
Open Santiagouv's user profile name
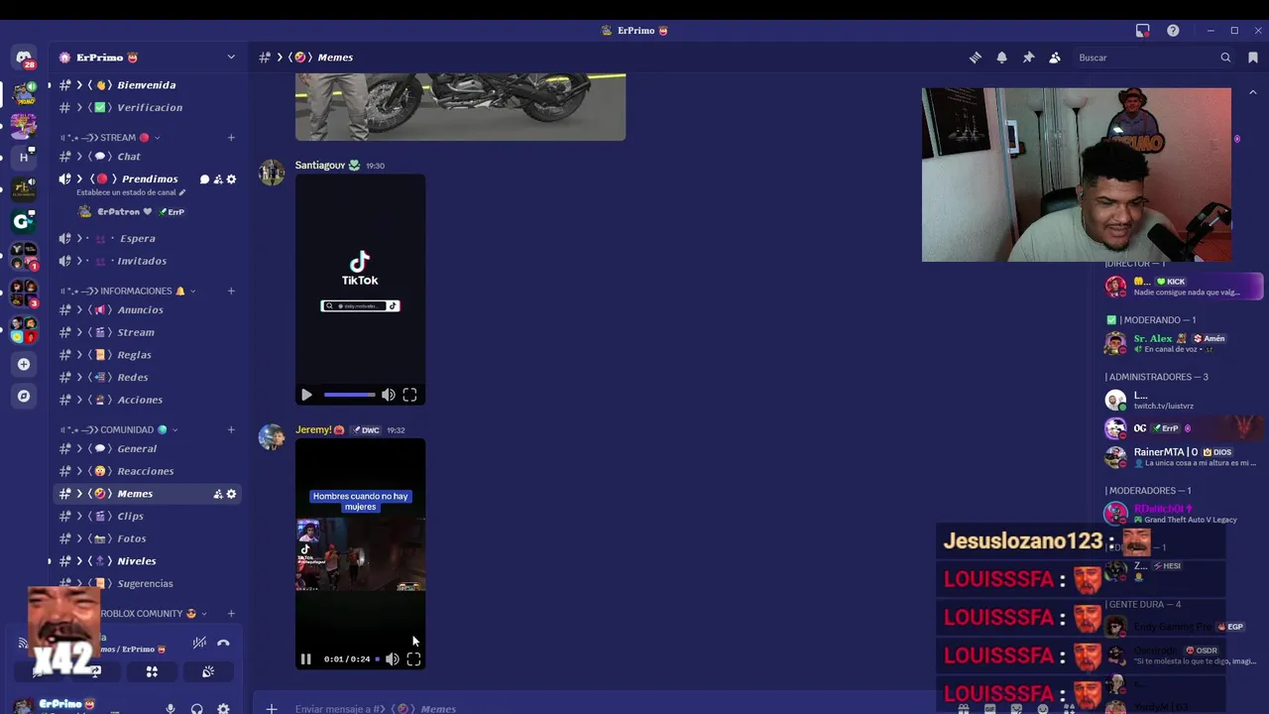[319, 166]
